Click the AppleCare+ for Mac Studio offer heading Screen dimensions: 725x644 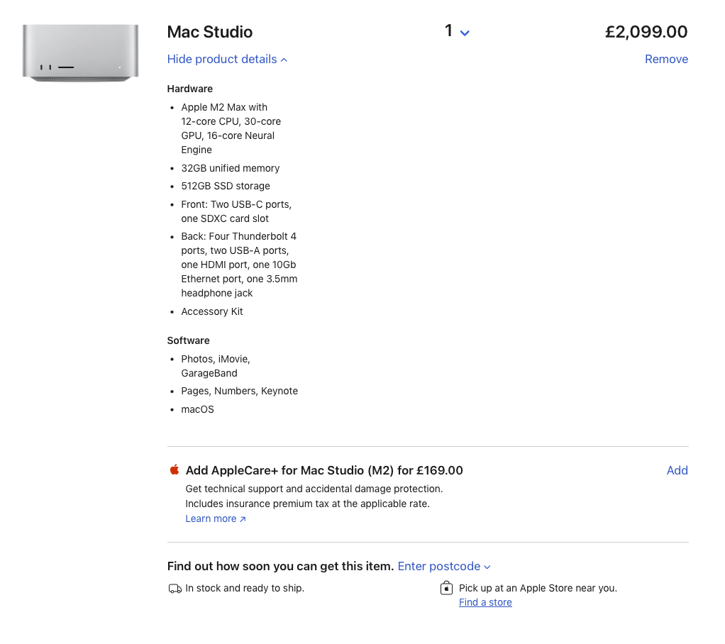tap(324, 470)
